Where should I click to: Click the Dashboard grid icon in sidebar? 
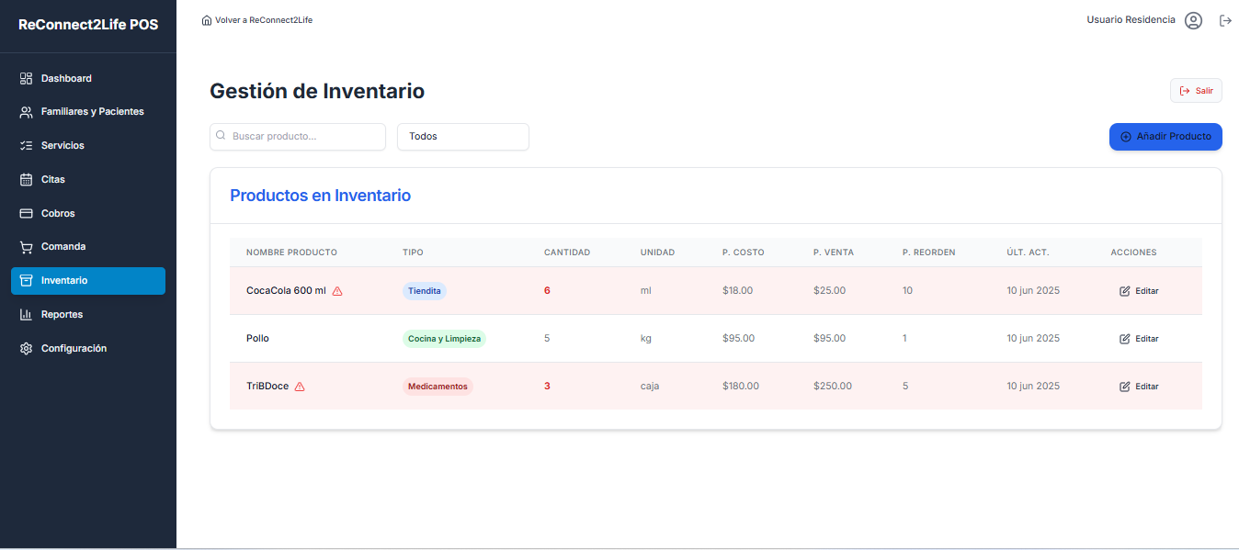tap(26, 78)
